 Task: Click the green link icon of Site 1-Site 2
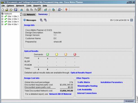[x=6, y=16]
